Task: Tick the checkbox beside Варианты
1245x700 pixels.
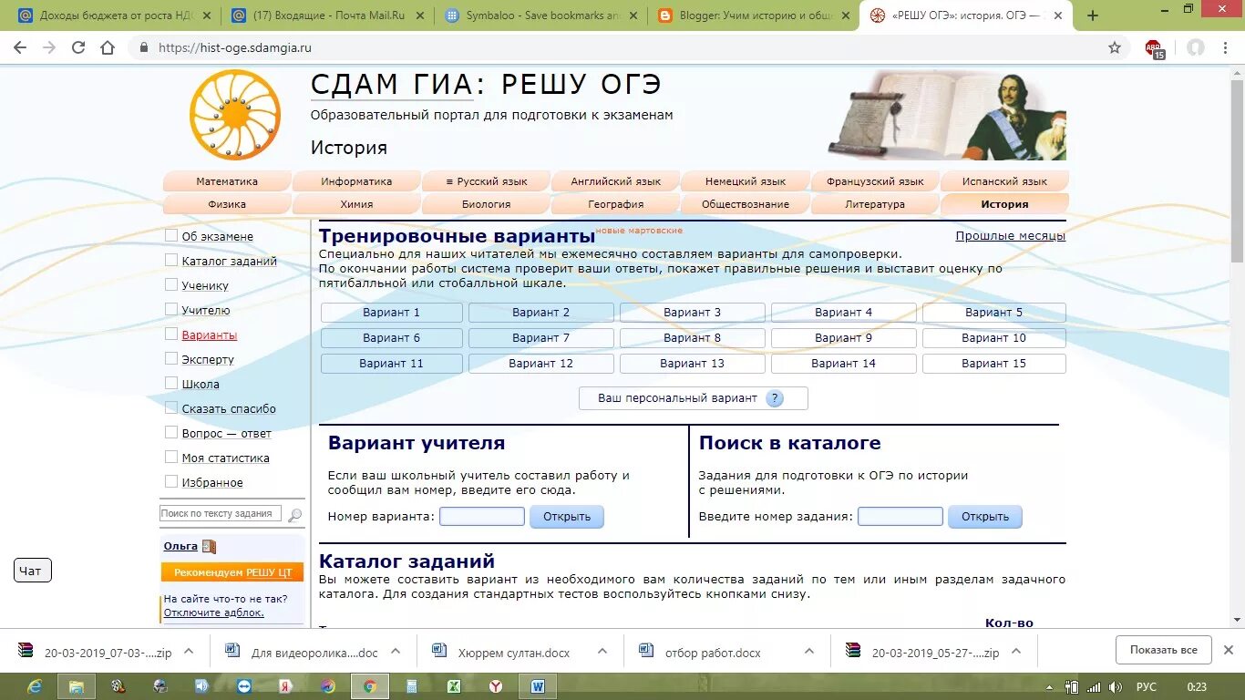Action: coord(171,334)
